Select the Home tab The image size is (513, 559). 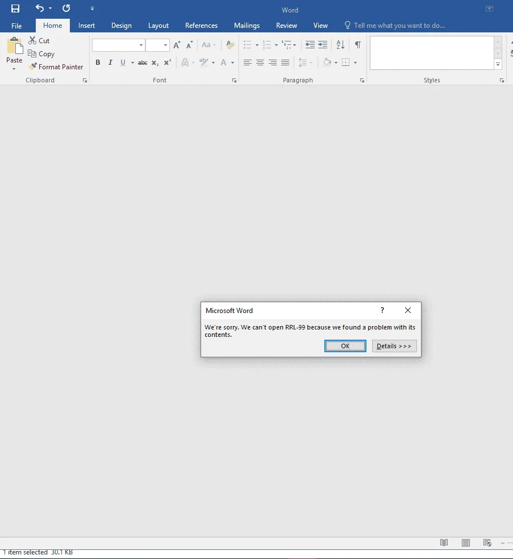pos(52,26)
